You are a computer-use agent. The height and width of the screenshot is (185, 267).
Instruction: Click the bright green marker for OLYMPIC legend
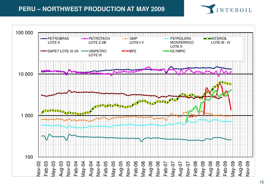click(x=167, y=51)
